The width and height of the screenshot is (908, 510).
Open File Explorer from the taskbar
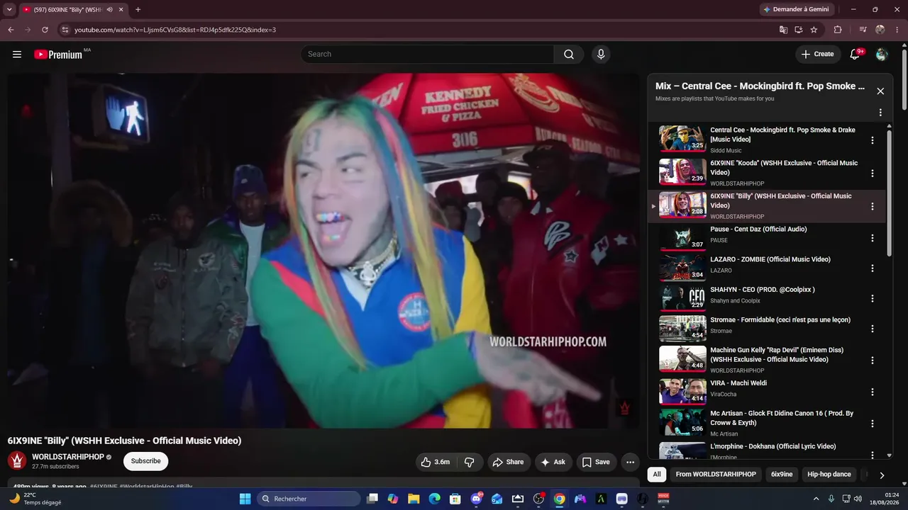tap(414, 499)
